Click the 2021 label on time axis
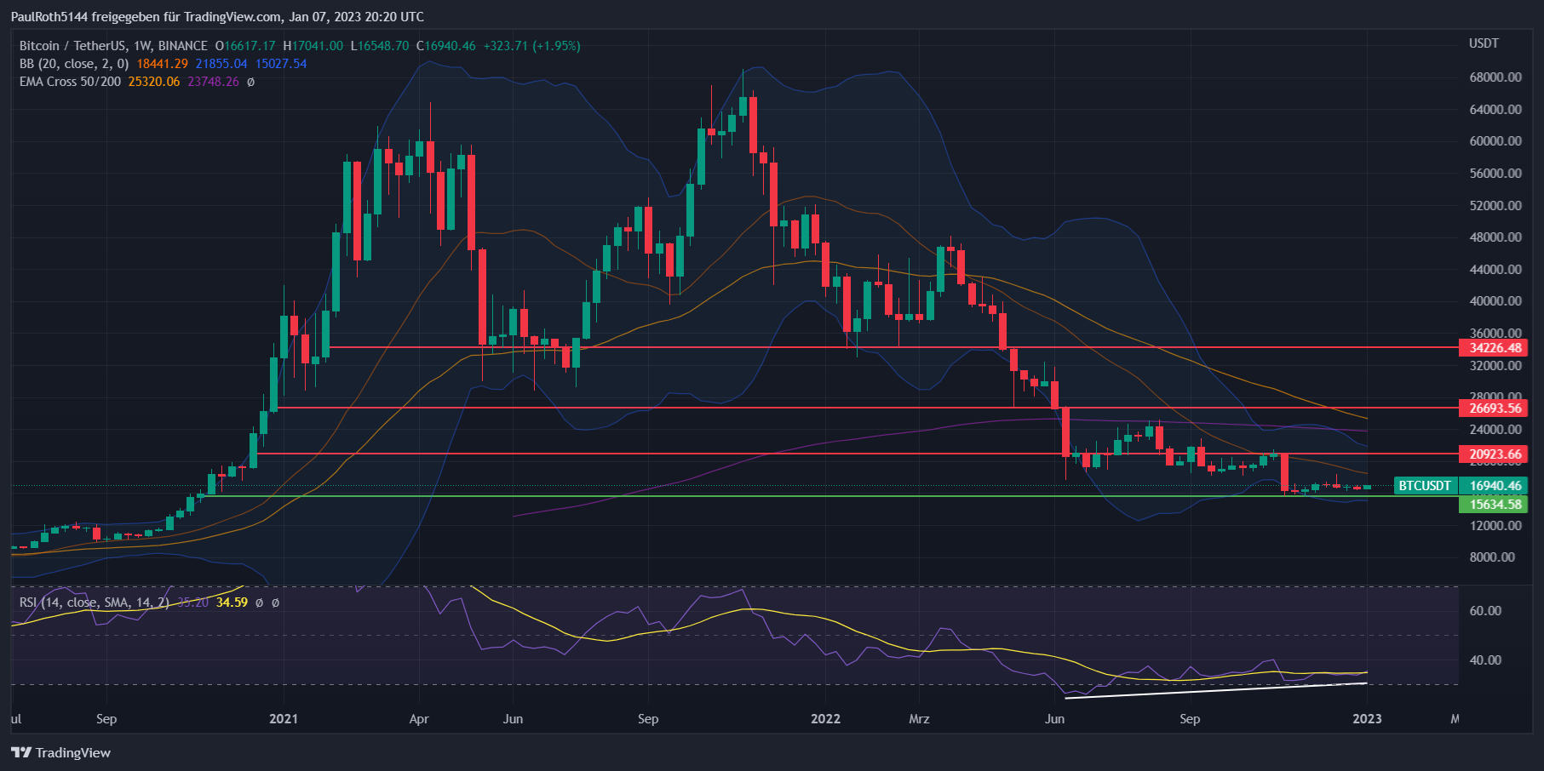The image size is (1544, 771). point(284,719)
